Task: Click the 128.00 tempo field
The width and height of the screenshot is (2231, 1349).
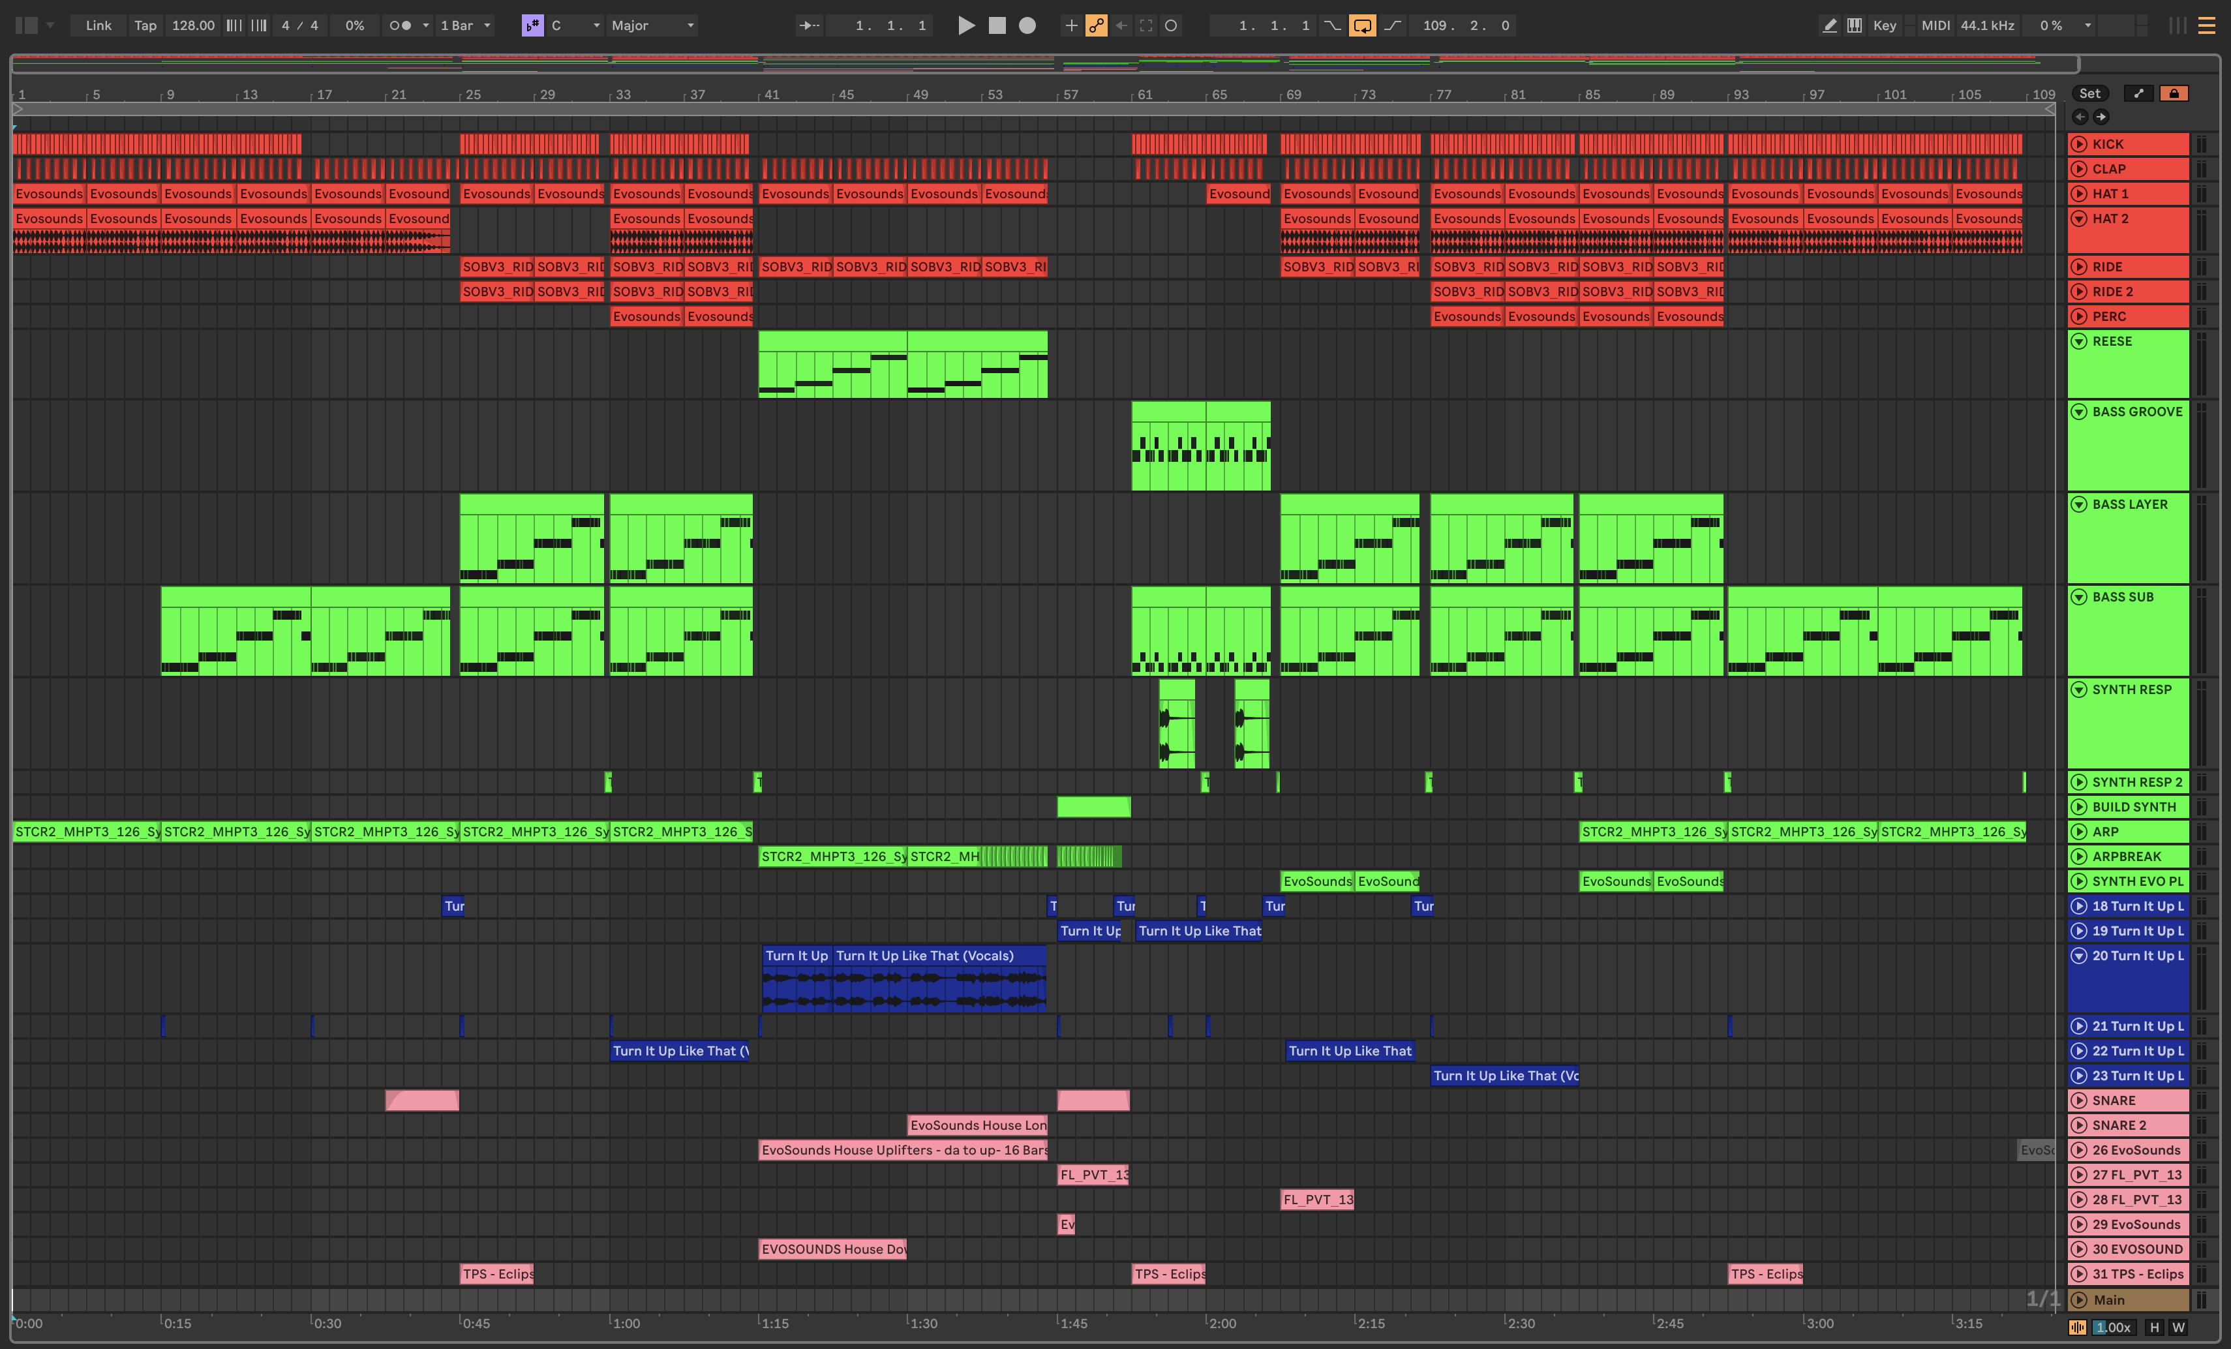Action: [x=193, y=25]
